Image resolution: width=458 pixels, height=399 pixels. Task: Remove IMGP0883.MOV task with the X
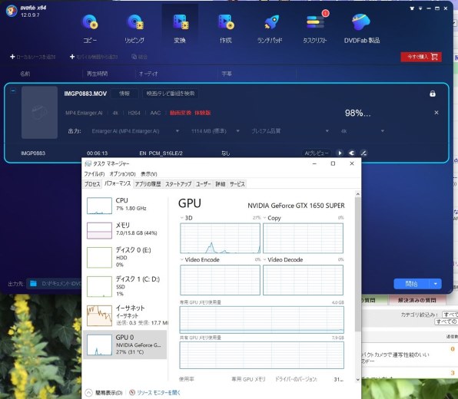[436, 113]
